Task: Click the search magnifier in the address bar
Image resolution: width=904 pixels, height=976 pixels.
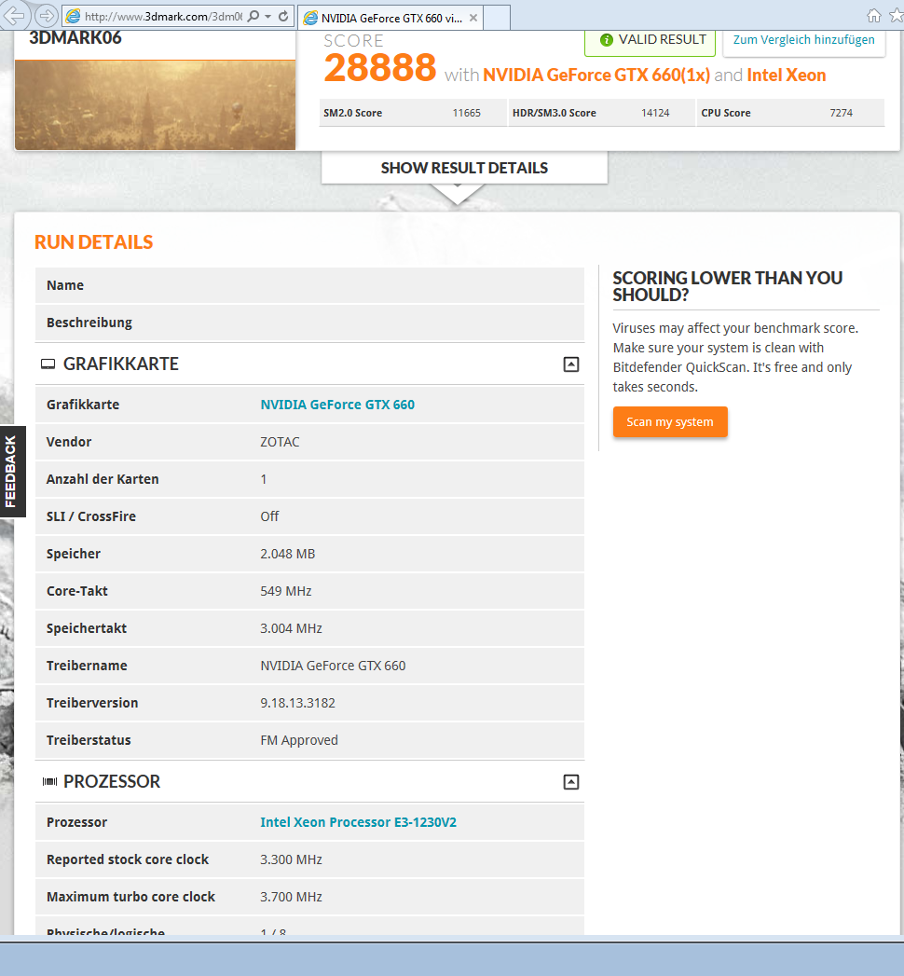Action: click(x=253, y=16)
